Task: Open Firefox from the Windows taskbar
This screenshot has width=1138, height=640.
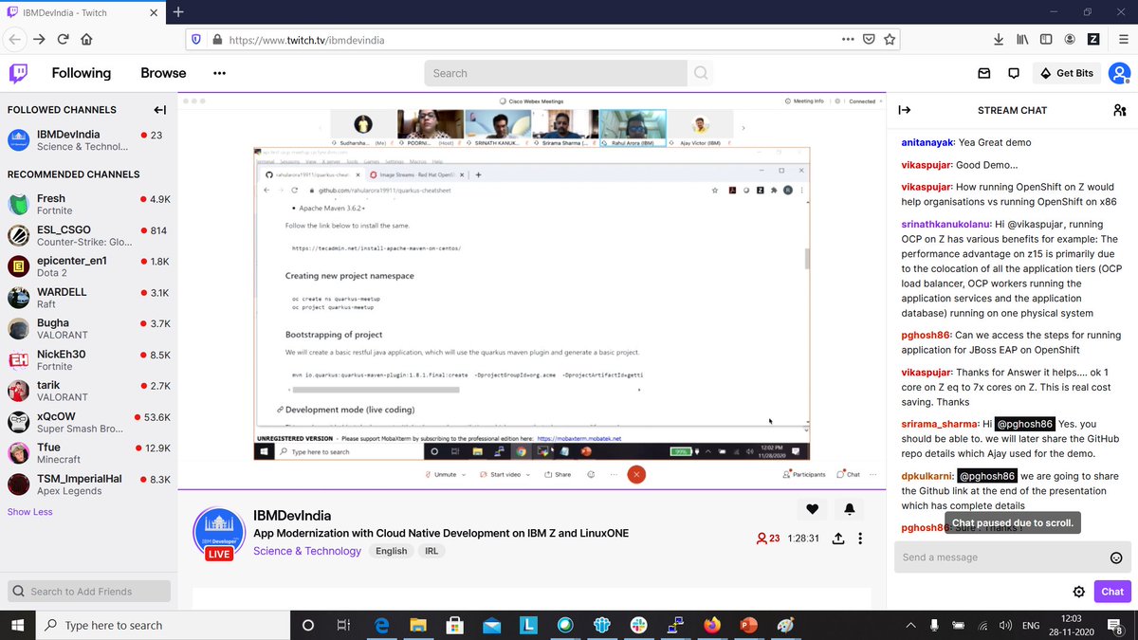Action: click(711, 625)
